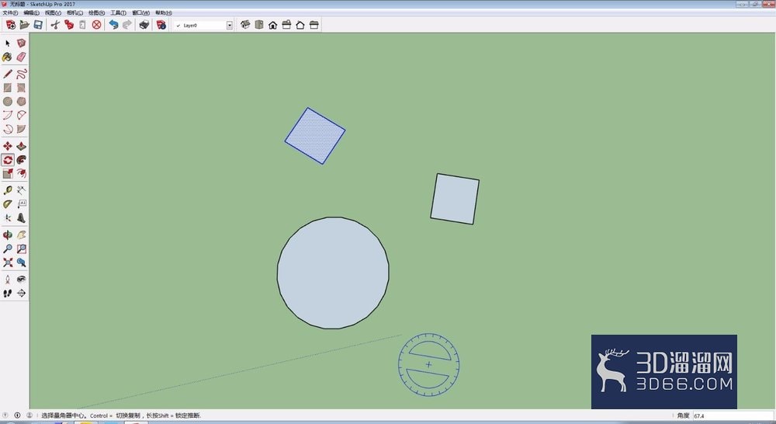Viewport: 776px width, 424px height.
Task: Choose the Text label tool
Action: [x=21, y=204]
